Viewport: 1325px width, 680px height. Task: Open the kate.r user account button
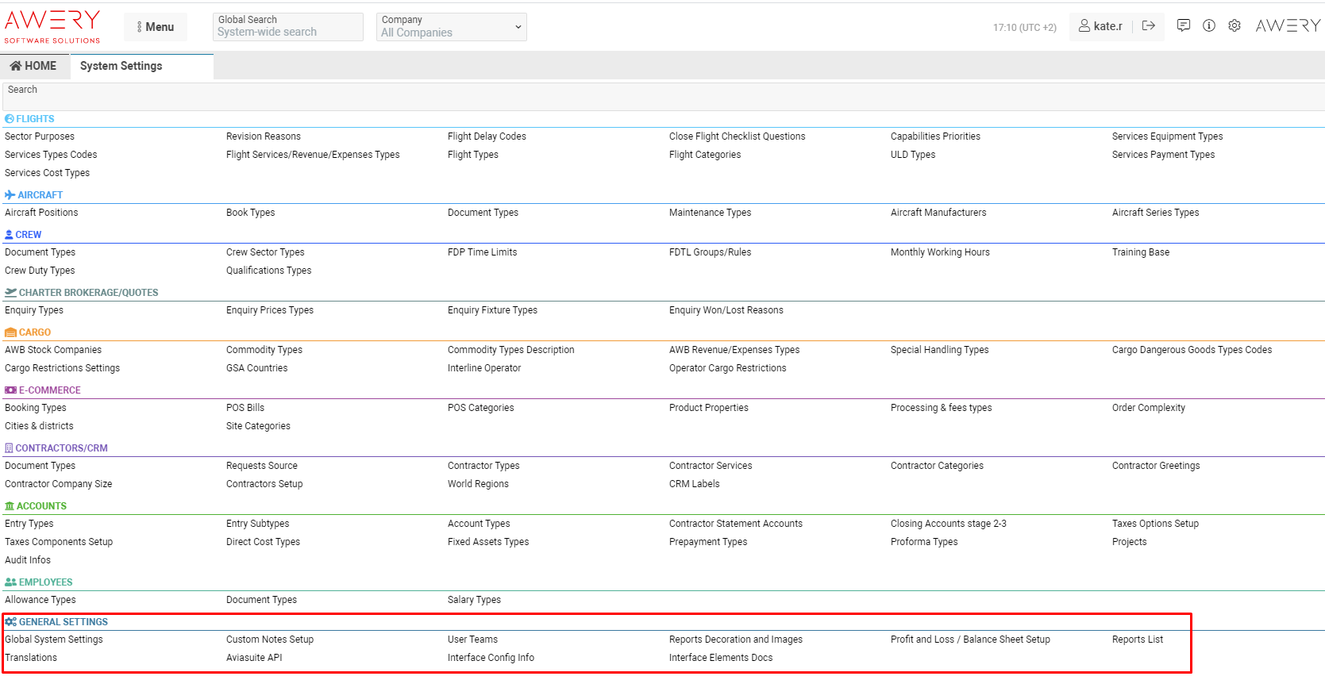(x=1100, y=26)
